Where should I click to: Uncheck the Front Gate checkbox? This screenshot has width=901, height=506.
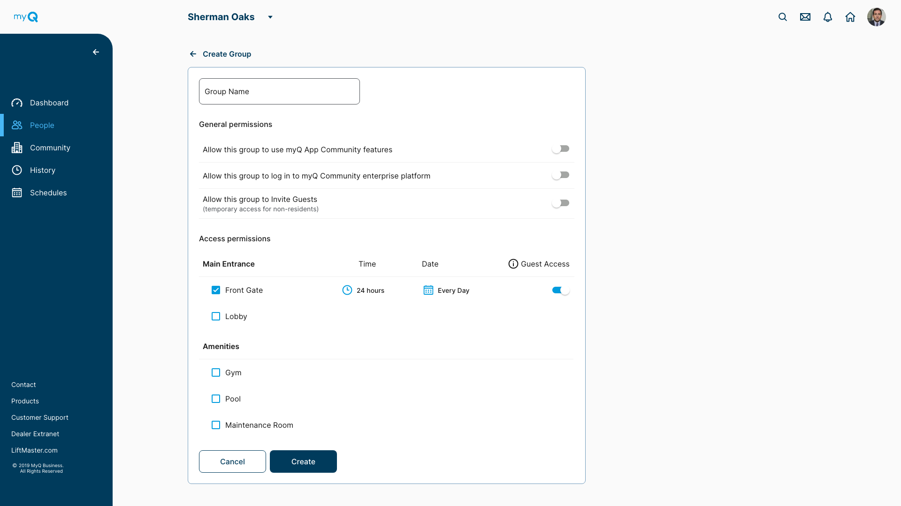coord(216,290)
